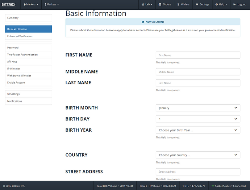Click the info icon beside NEW ACCOUNT
The image size is (250, 190).
click(x=143, y=22)
